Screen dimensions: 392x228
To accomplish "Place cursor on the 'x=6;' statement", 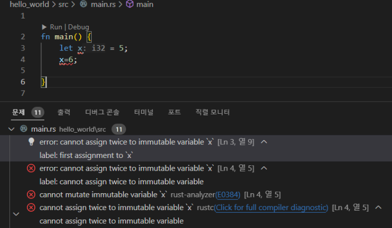I will (68, 60).
